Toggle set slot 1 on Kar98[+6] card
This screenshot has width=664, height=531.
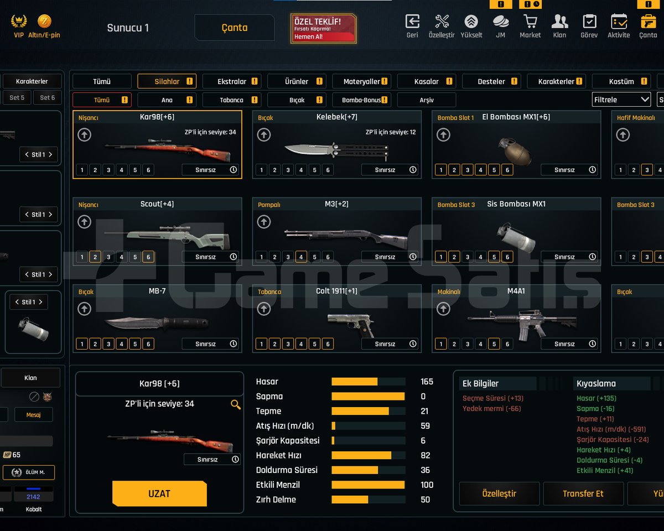pos(82,170)
